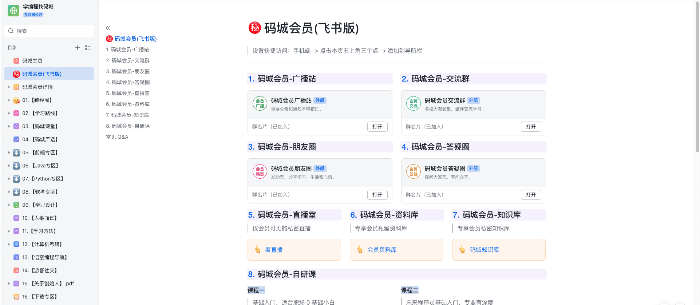This screenshot has width=700, height=305.
Task: Open the 码城知识库 link
Action: point(485,250)
